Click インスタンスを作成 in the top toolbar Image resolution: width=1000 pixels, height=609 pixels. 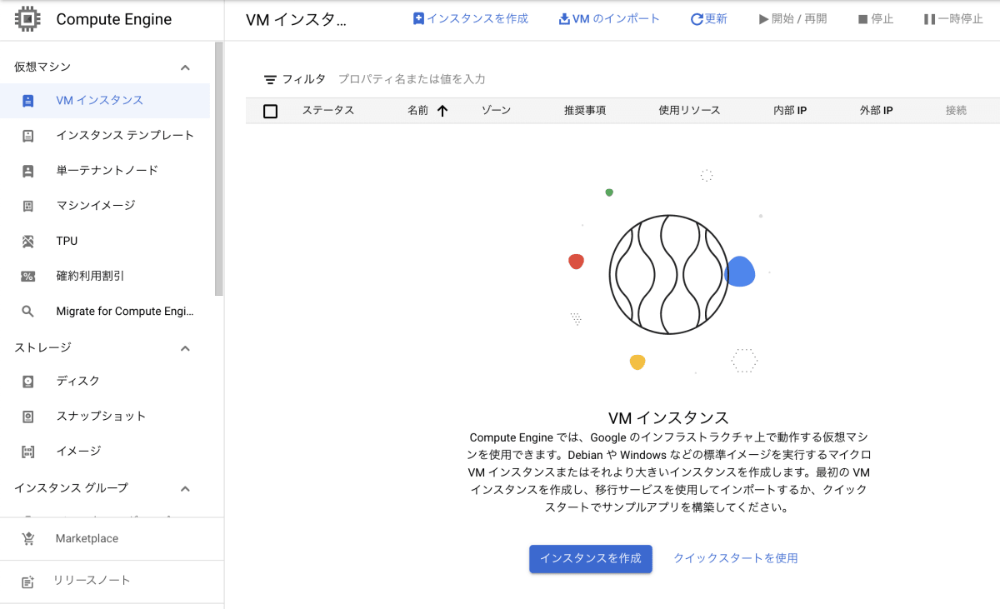pos(471,19)
